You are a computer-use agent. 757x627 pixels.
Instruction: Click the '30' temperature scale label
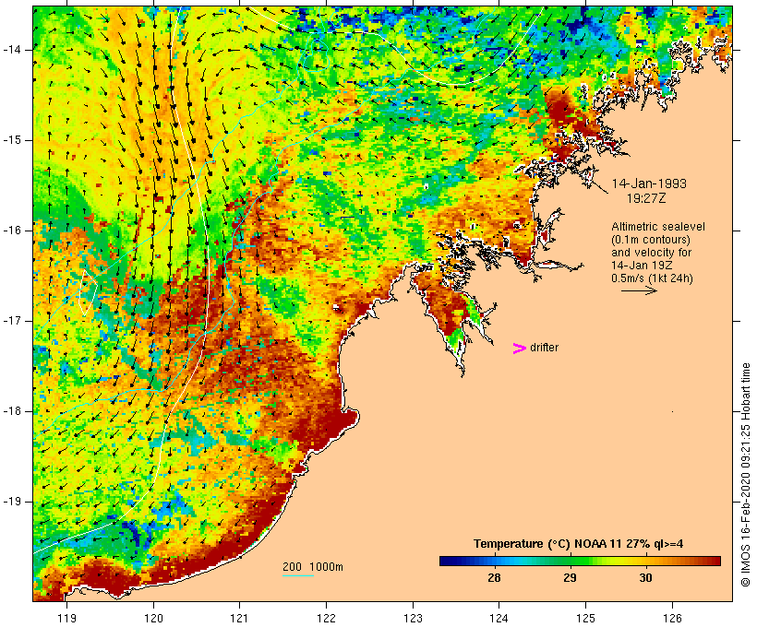[x=646, y=577]
